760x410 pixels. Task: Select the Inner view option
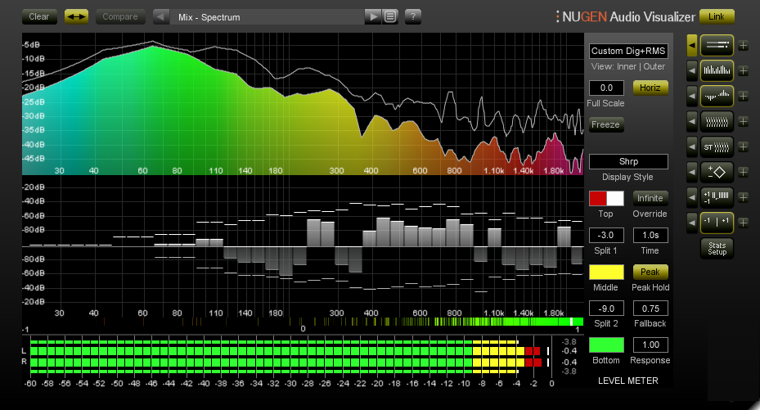click(627, 66)
